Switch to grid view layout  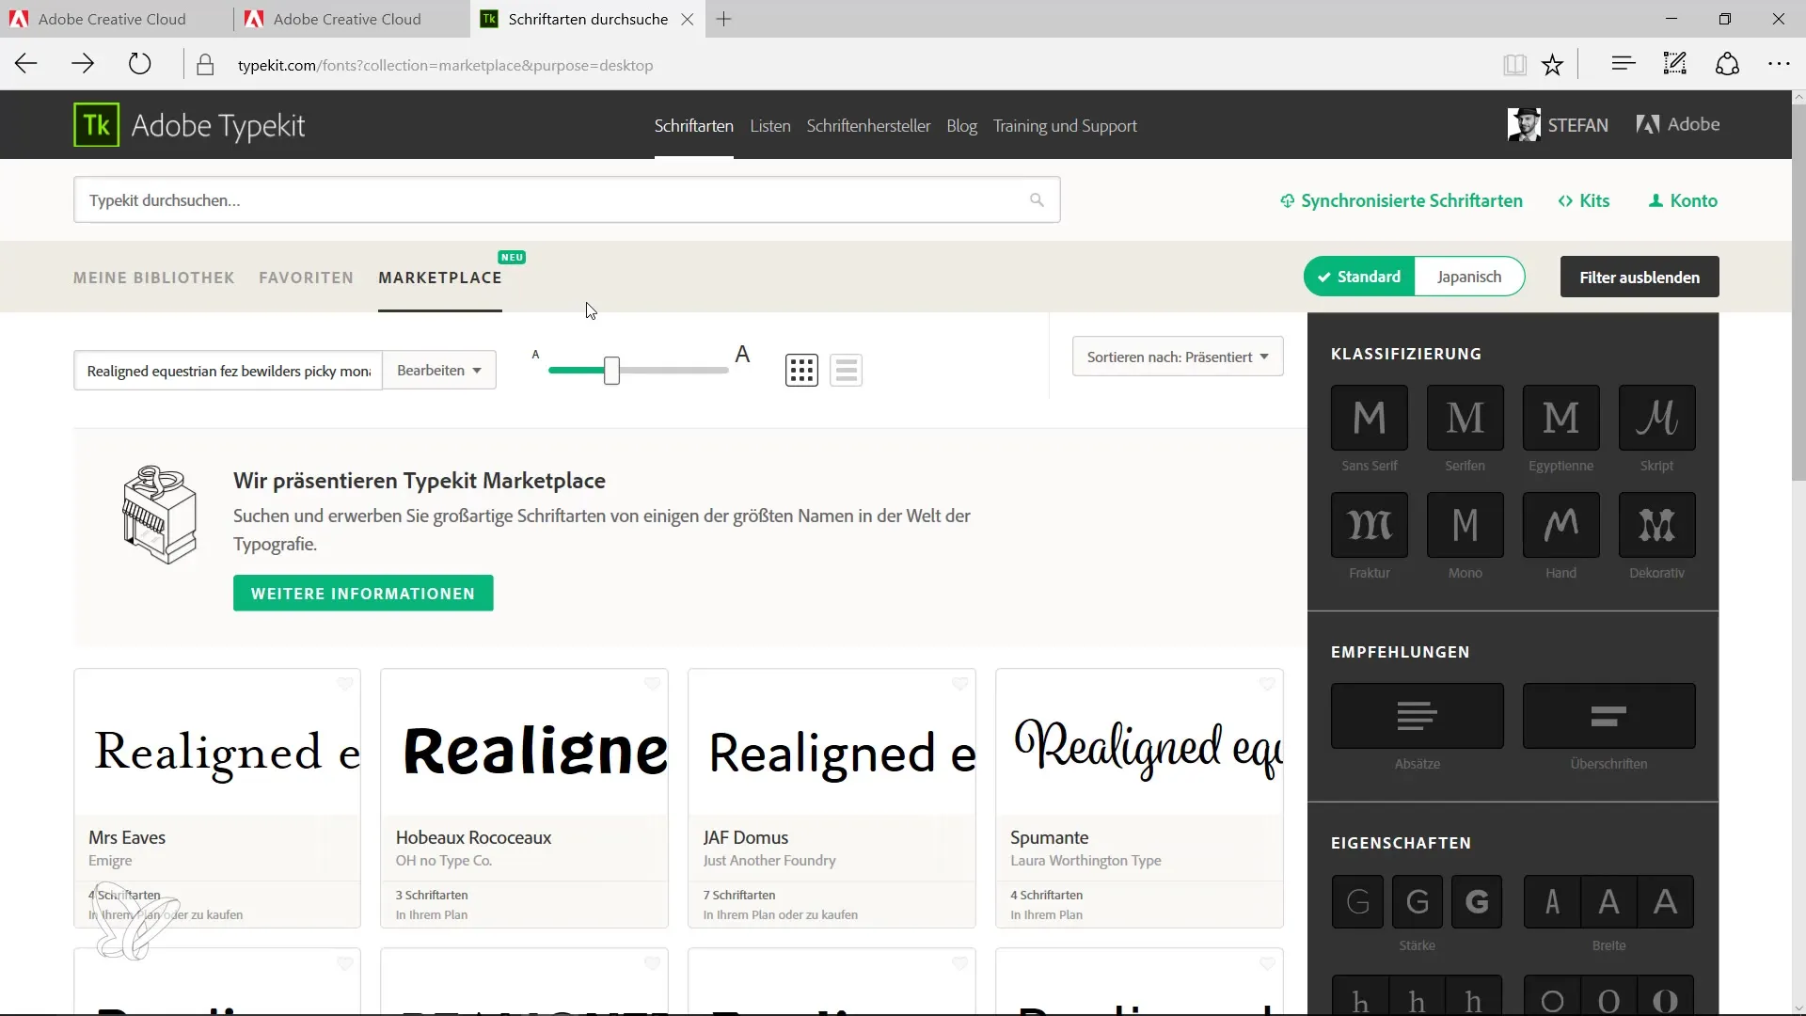pyautogui.click(x=801, y=370)
